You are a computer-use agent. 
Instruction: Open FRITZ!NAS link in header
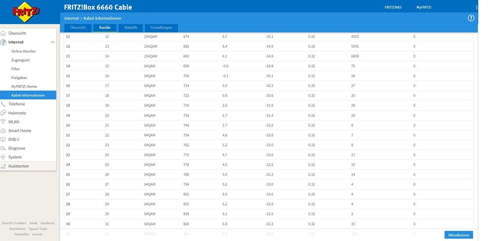coord(393,7)
